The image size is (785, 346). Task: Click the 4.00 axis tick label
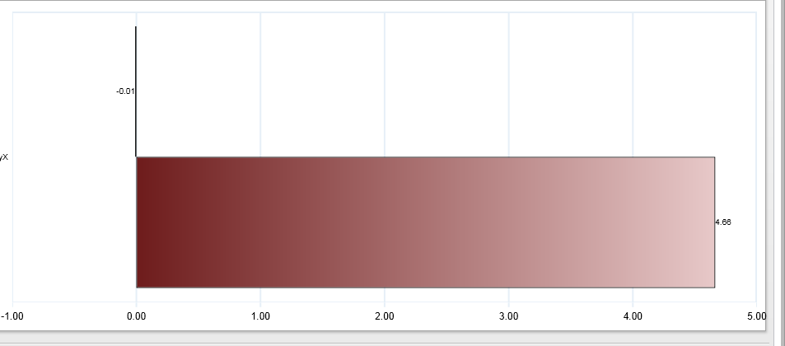[x=633, y=316]
